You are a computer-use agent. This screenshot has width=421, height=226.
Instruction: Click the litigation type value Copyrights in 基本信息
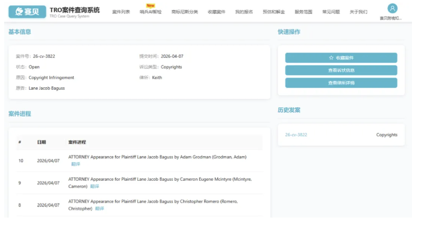pyautogui.click(x=171, y=67)
